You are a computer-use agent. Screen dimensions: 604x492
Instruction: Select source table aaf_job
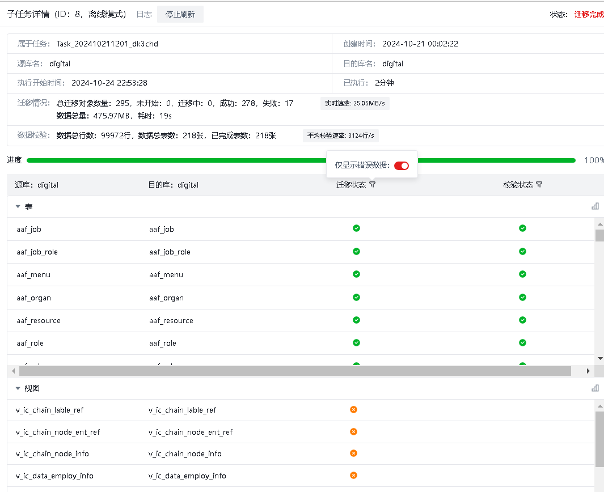pyautogui.click(x=29, y=230)
